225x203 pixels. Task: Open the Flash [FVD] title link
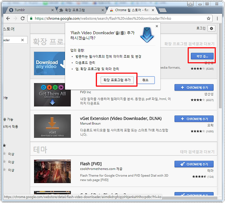pyautogui.click(x=91, y=164)
